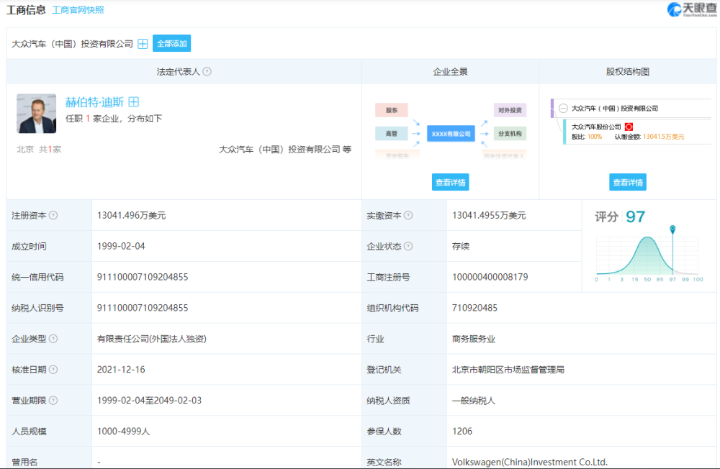Image resolution: width=720 pixels, height=469 pixels.
Task: Click the 13041.496万美元 registered capital value
Action: (x=131, y=215)
